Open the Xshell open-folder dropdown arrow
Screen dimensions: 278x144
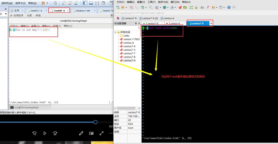pyautogui.click(x=126, y=7)
